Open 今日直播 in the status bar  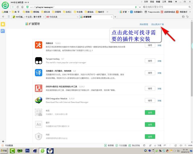[121, 145]
